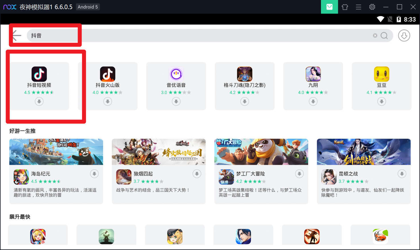
Task: Open the 豆豆 app icon
Action: [382, 74]
